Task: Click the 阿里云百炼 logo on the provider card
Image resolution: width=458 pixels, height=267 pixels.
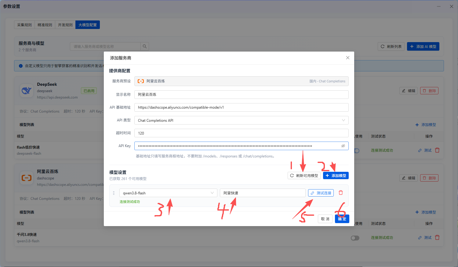Action: [x=27, y=178]
